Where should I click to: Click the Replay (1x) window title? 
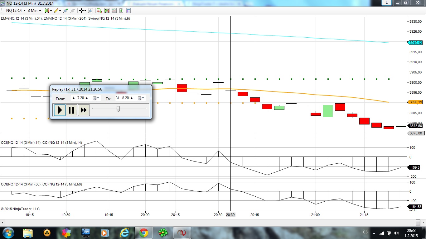77,89
